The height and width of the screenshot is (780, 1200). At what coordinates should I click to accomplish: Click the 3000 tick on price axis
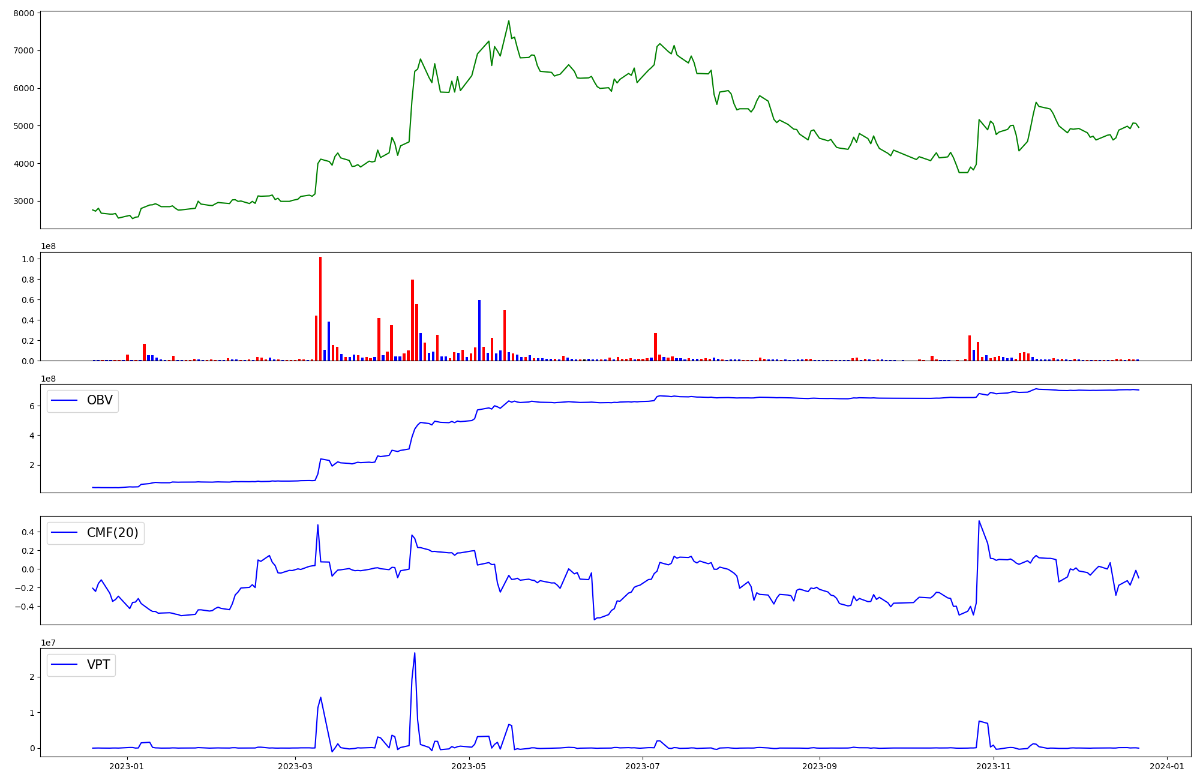pos(24,201)
